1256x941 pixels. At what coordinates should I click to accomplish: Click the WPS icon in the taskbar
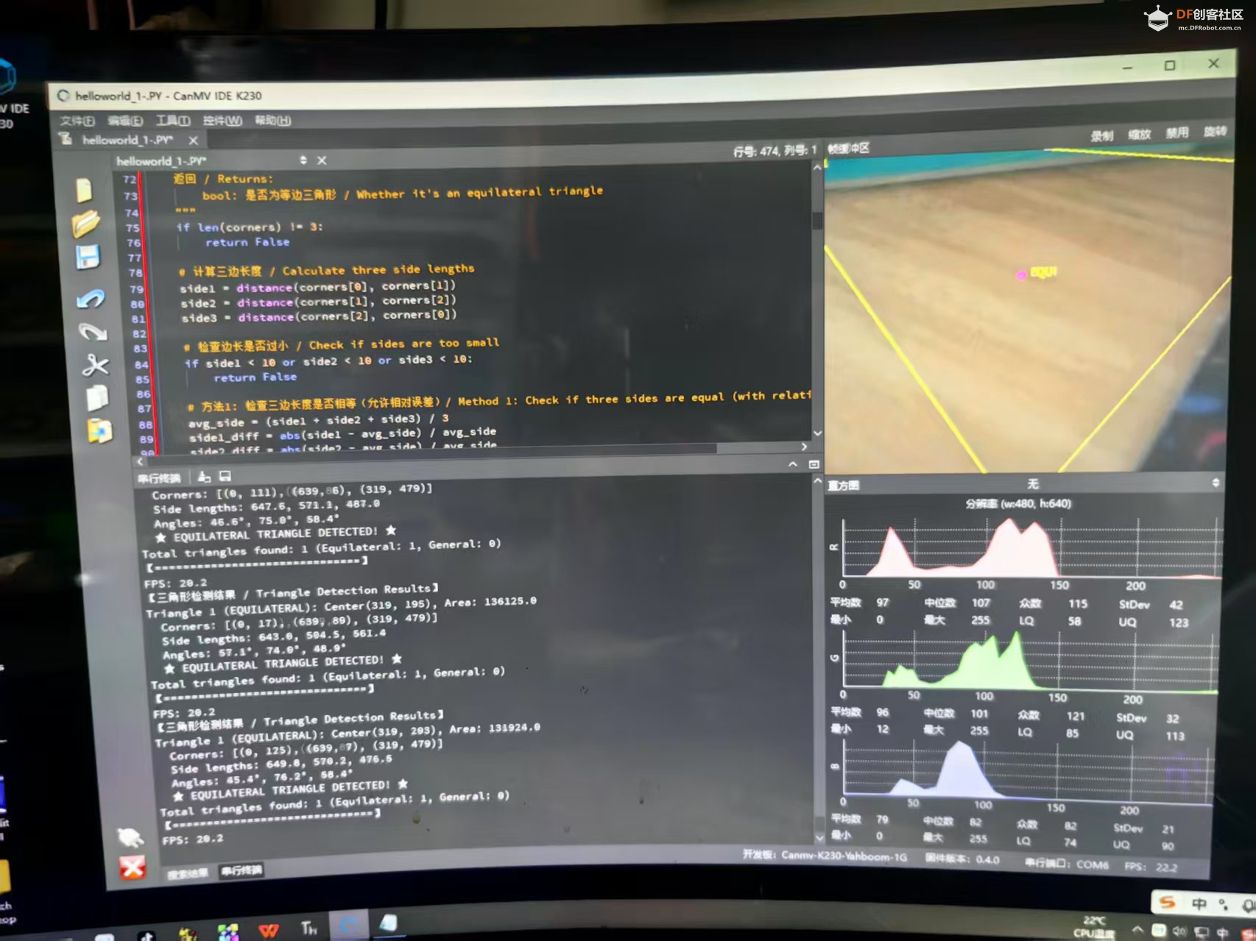[x=269, y=930]
